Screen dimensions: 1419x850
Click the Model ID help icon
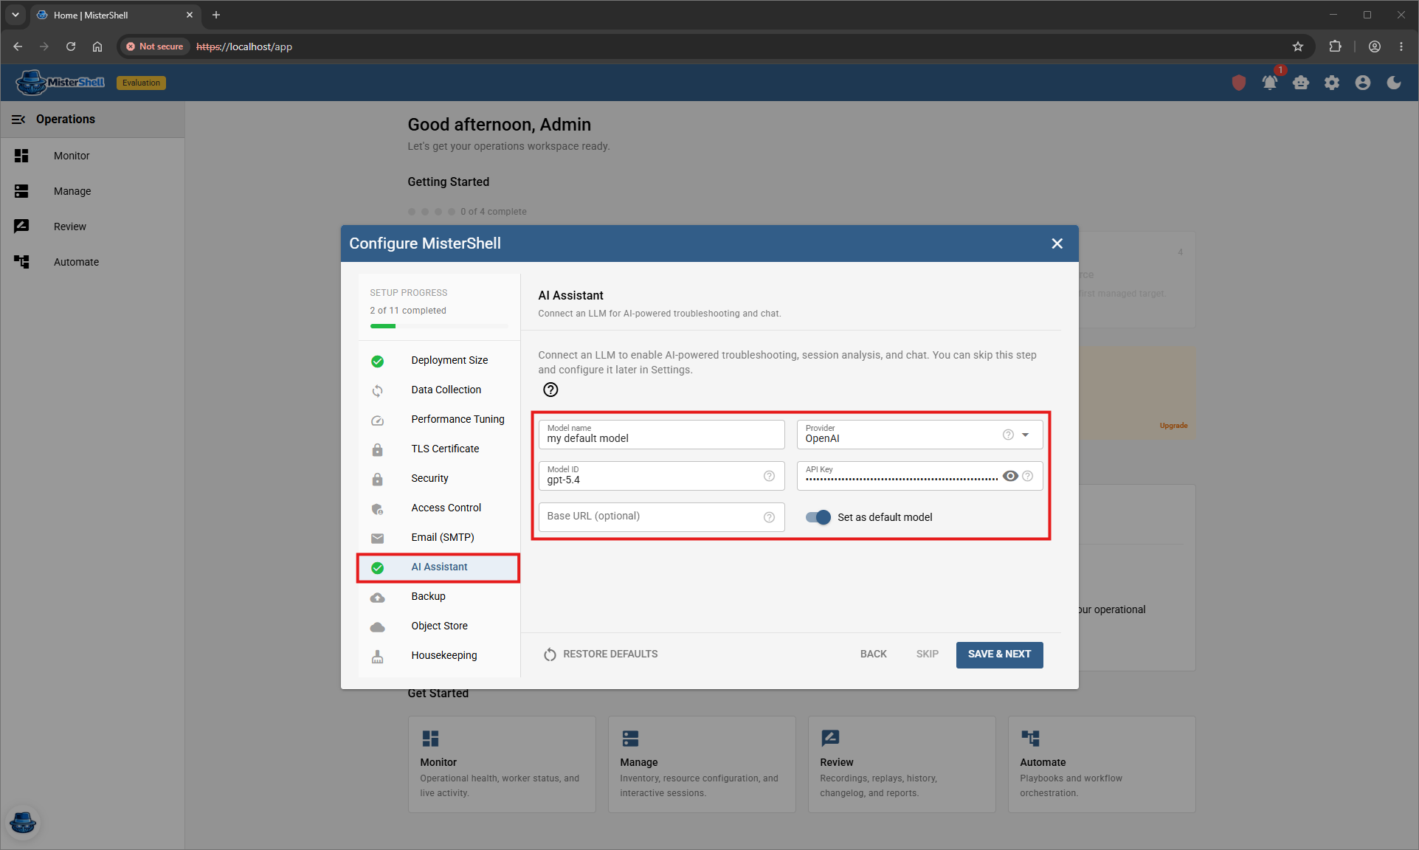coord(769,476)
